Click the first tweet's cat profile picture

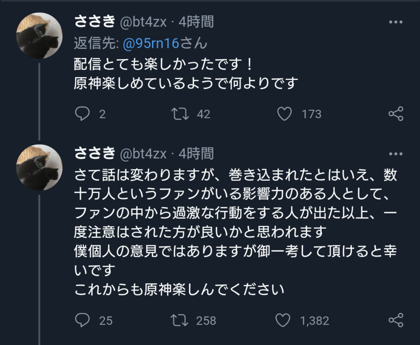coord(39,36)
